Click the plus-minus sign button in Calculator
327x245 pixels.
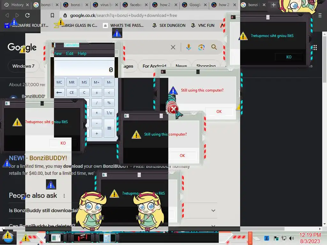pos(97,92)
